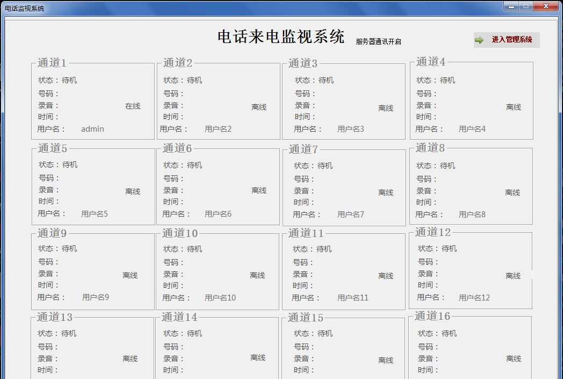This screenshot has width=563, height=379.
Task: Click the 待机 state text in 通道7
Action: click(325, 166)
